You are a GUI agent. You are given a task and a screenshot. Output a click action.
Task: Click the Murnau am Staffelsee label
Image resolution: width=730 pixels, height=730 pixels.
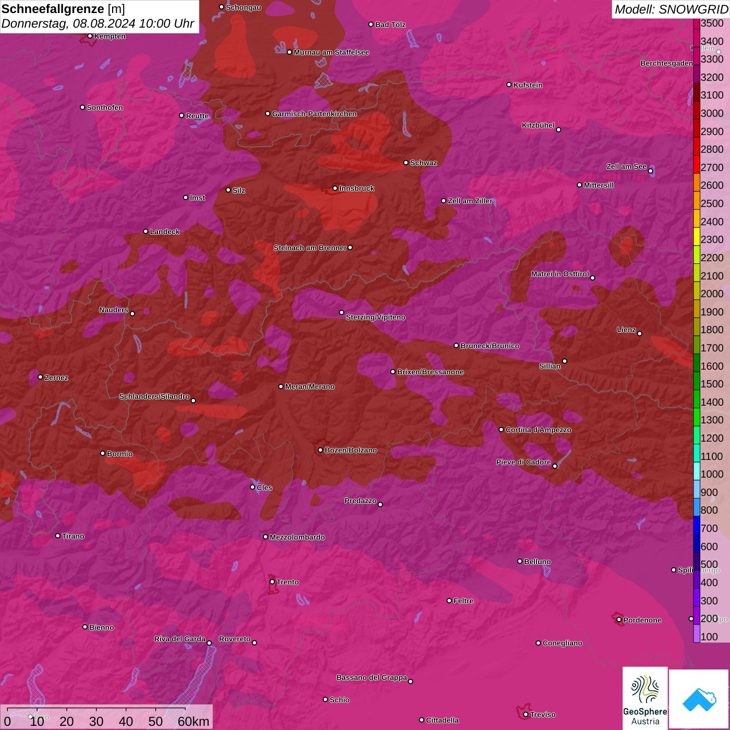coord(332,52)
